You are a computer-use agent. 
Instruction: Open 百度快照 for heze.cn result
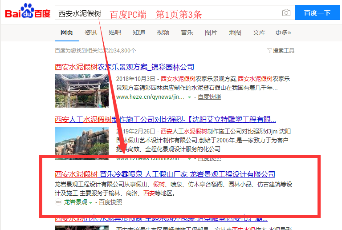209,97
